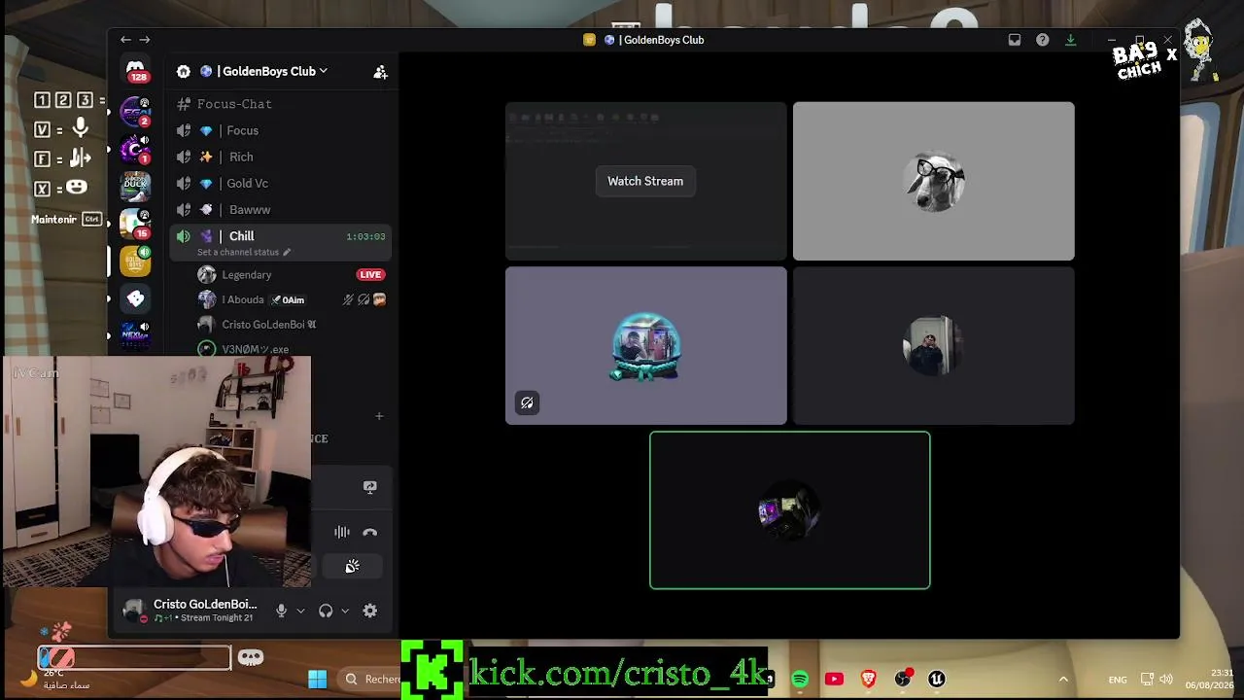The height and width of the screenshot is (700, 1244).
Task: Invite members to GoldenBoys Club
Action: pos(380,71)
